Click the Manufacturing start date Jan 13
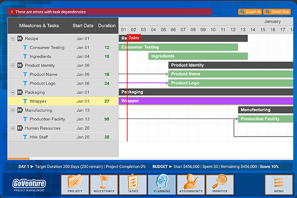 (83, 110)
